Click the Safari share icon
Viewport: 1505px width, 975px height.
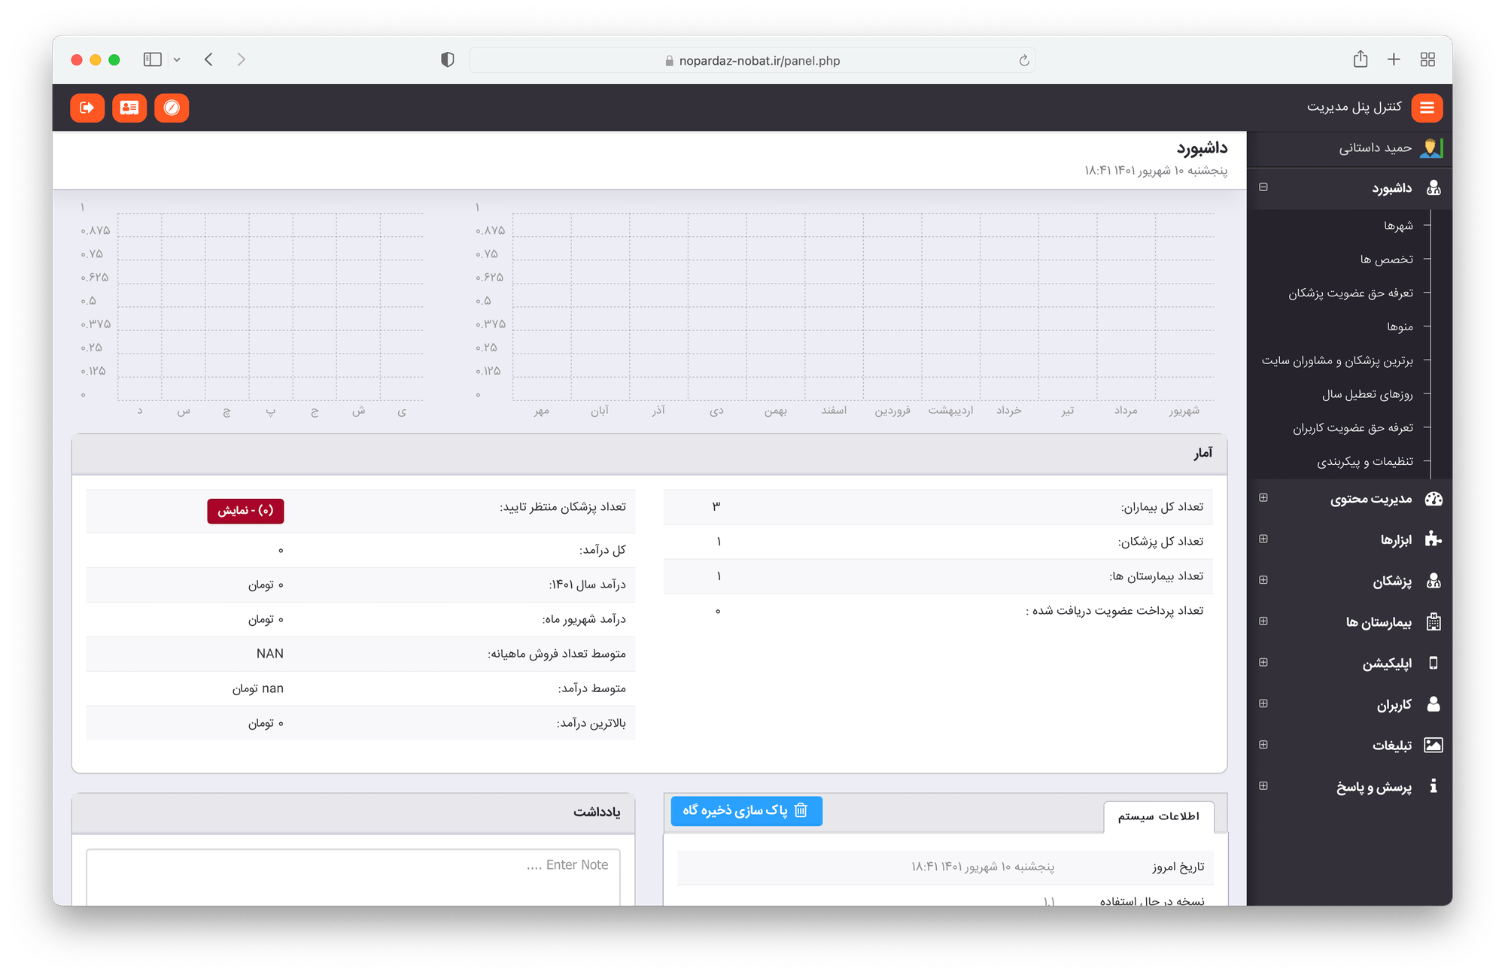click(x=1360, y=59)
